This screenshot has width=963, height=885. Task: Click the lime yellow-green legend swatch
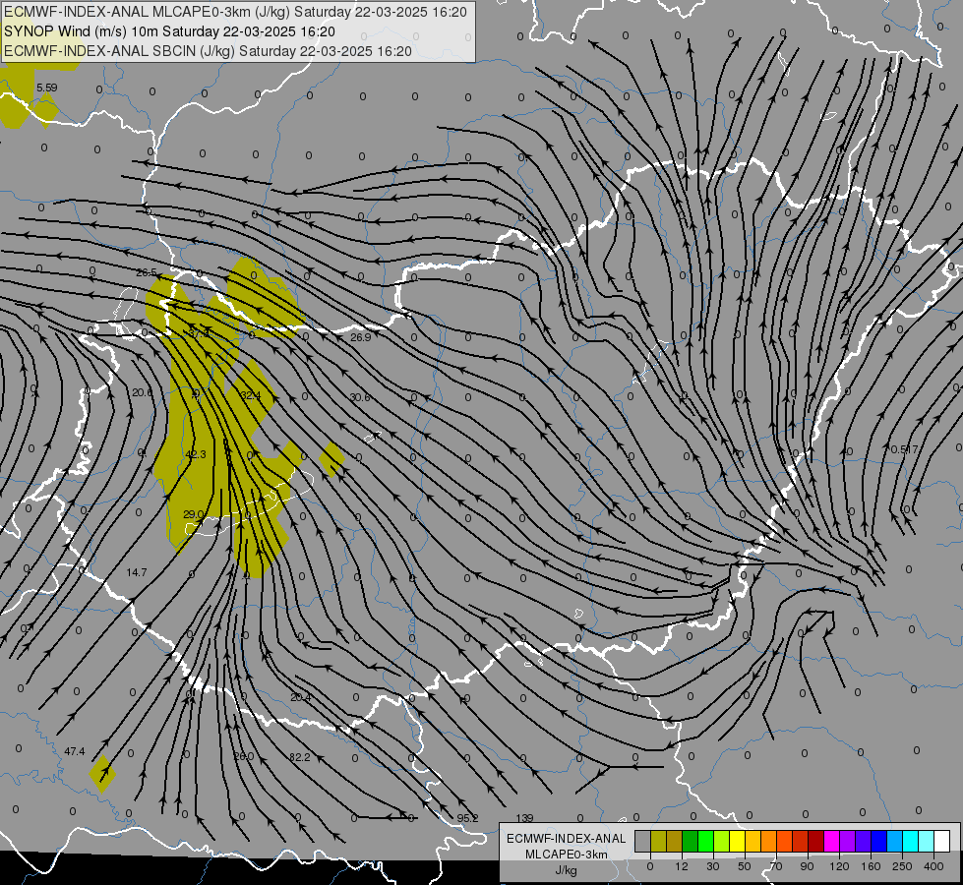click(x=722, y=841)
